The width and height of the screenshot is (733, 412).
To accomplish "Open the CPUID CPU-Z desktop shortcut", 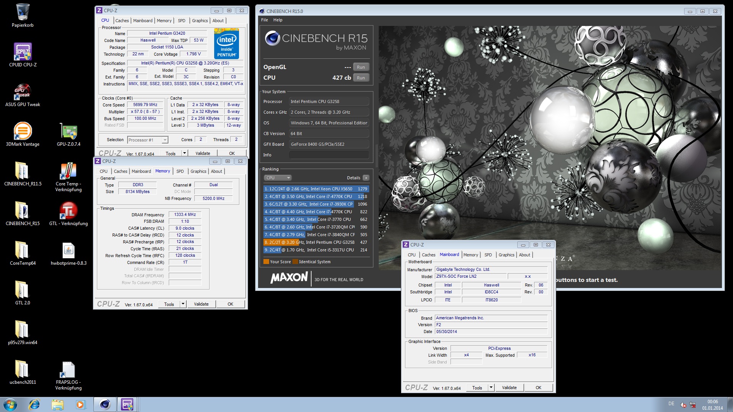I will click(23, 55).
